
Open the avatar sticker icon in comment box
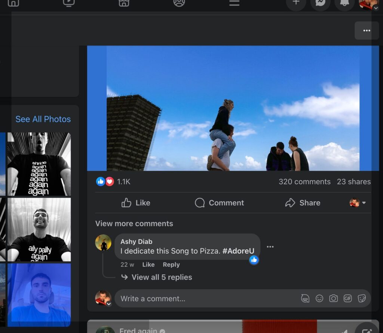coord(305,299)
